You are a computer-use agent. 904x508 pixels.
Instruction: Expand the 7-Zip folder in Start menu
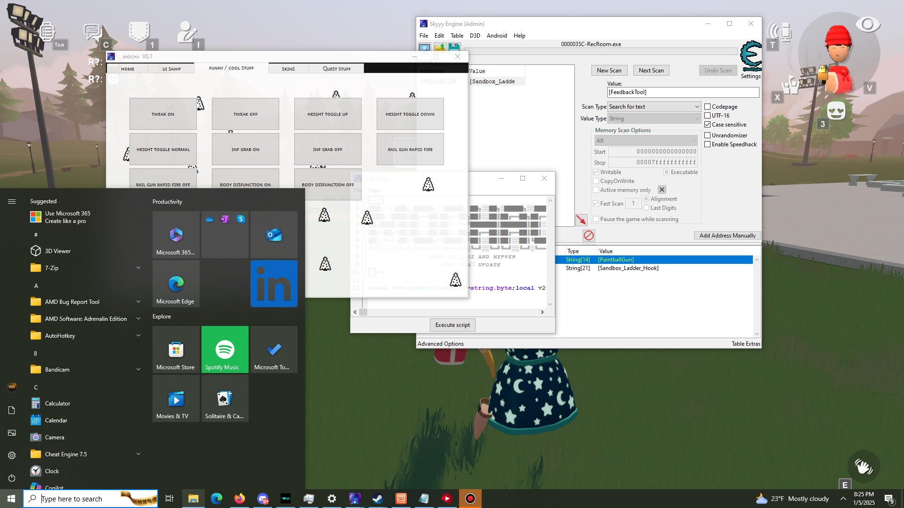pyautogui.click(x=138, y=268)
